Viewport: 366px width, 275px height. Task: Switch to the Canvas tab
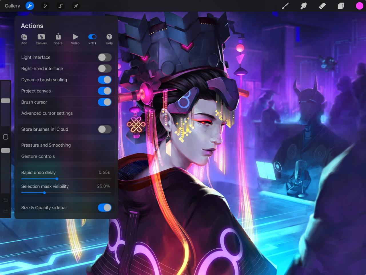[41, 39]
